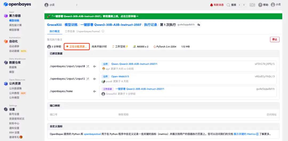
Task: Open 公共模型 in sidebar
Action: 14,97
